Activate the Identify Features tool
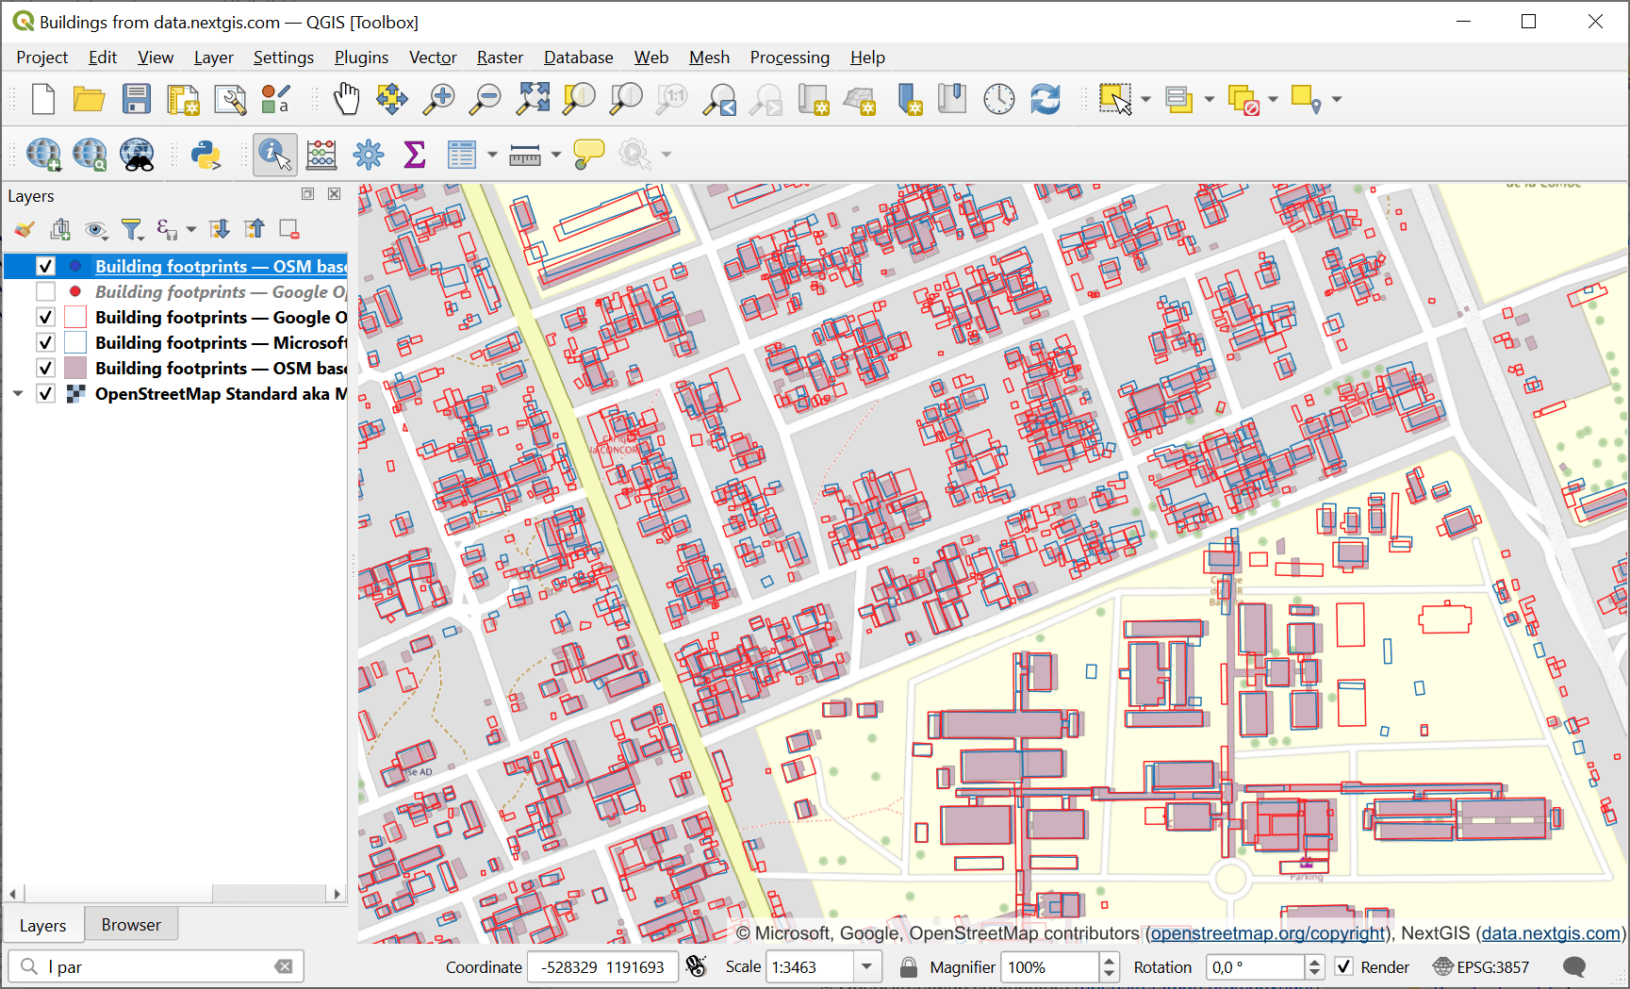The width and height of the screenshot is (1630, 989). pos(274,155)
